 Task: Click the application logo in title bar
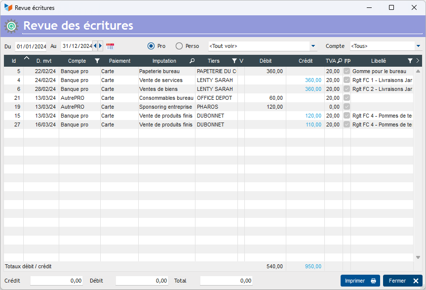point(8,7)
